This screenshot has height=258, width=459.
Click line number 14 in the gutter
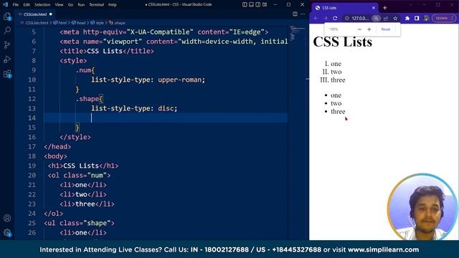pos(32,118)
